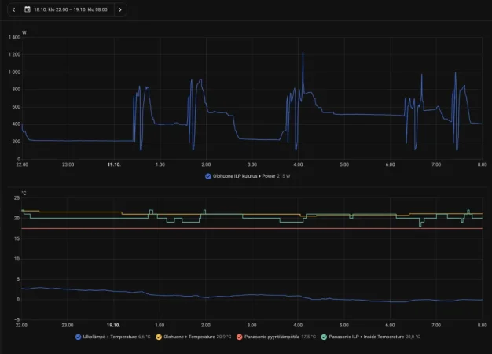This screenshot has height=354, width=492.
Task: Click the Olohuone ILP kulutus Power legend label
Action: click(244, 176)
